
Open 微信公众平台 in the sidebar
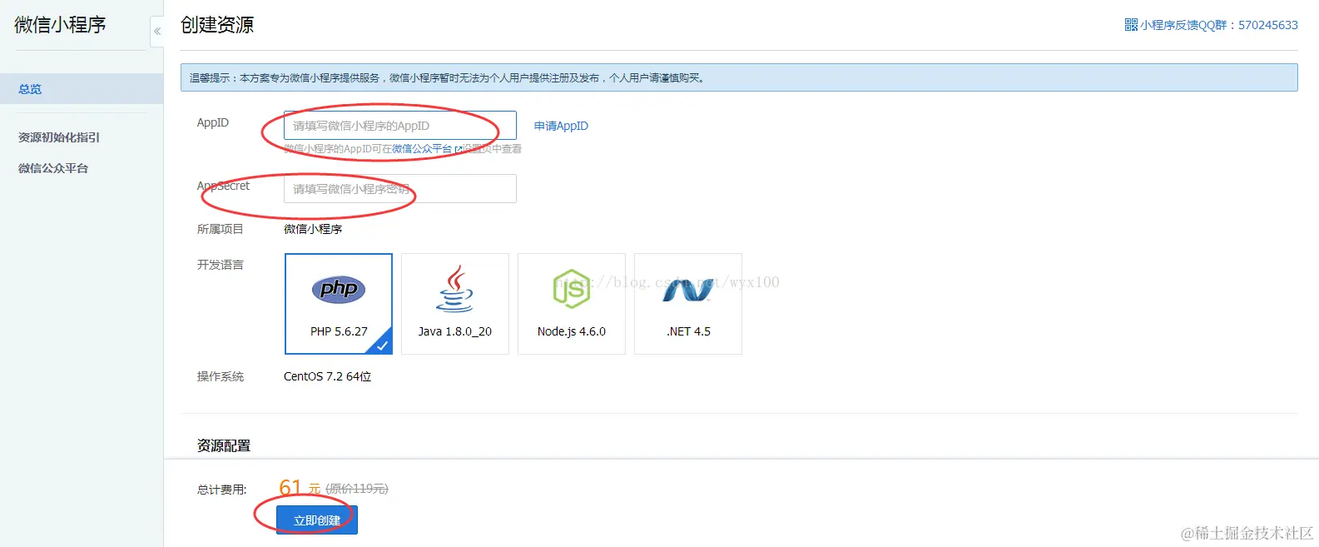53,168
